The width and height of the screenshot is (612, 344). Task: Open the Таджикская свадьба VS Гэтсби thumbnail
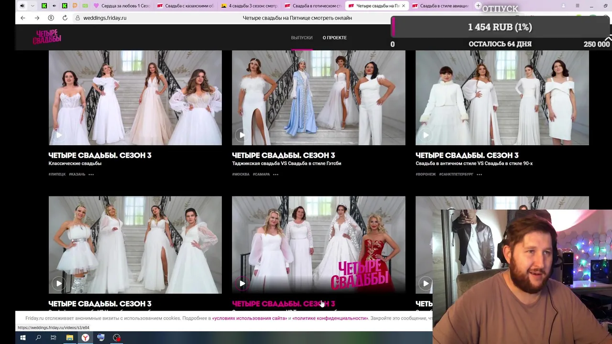pyautogui.click(x=318, y=97)
